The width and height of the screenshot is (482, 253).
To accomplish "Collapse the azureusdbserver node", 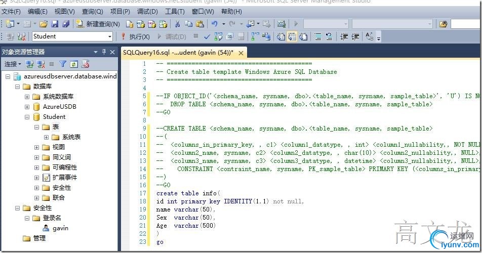I will point(8,76).
